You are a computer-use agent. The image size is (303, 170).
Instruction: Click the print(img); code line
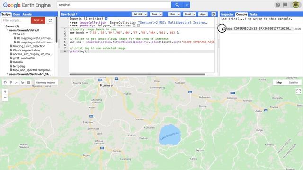pyautogui.click(x=79, y=51)
